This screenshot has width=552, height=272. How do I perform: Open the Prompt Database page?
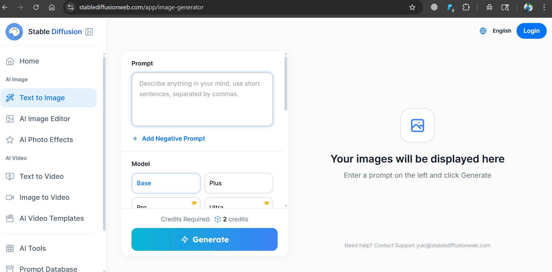pyautogui.click(x=48, y=268)
